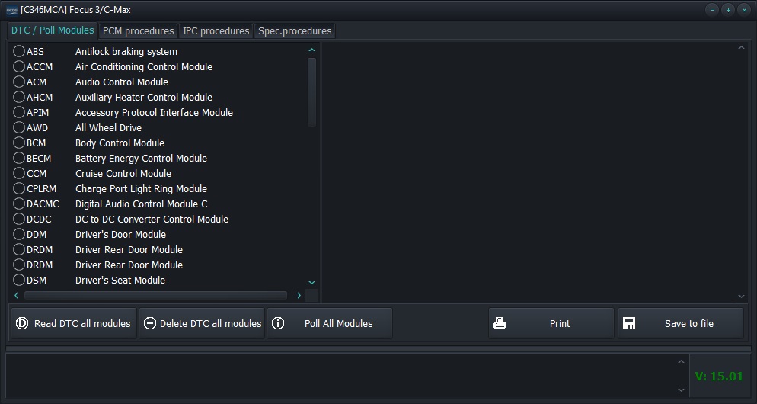
Task: Select the ABS module radio button
Action: click(20, 52)
